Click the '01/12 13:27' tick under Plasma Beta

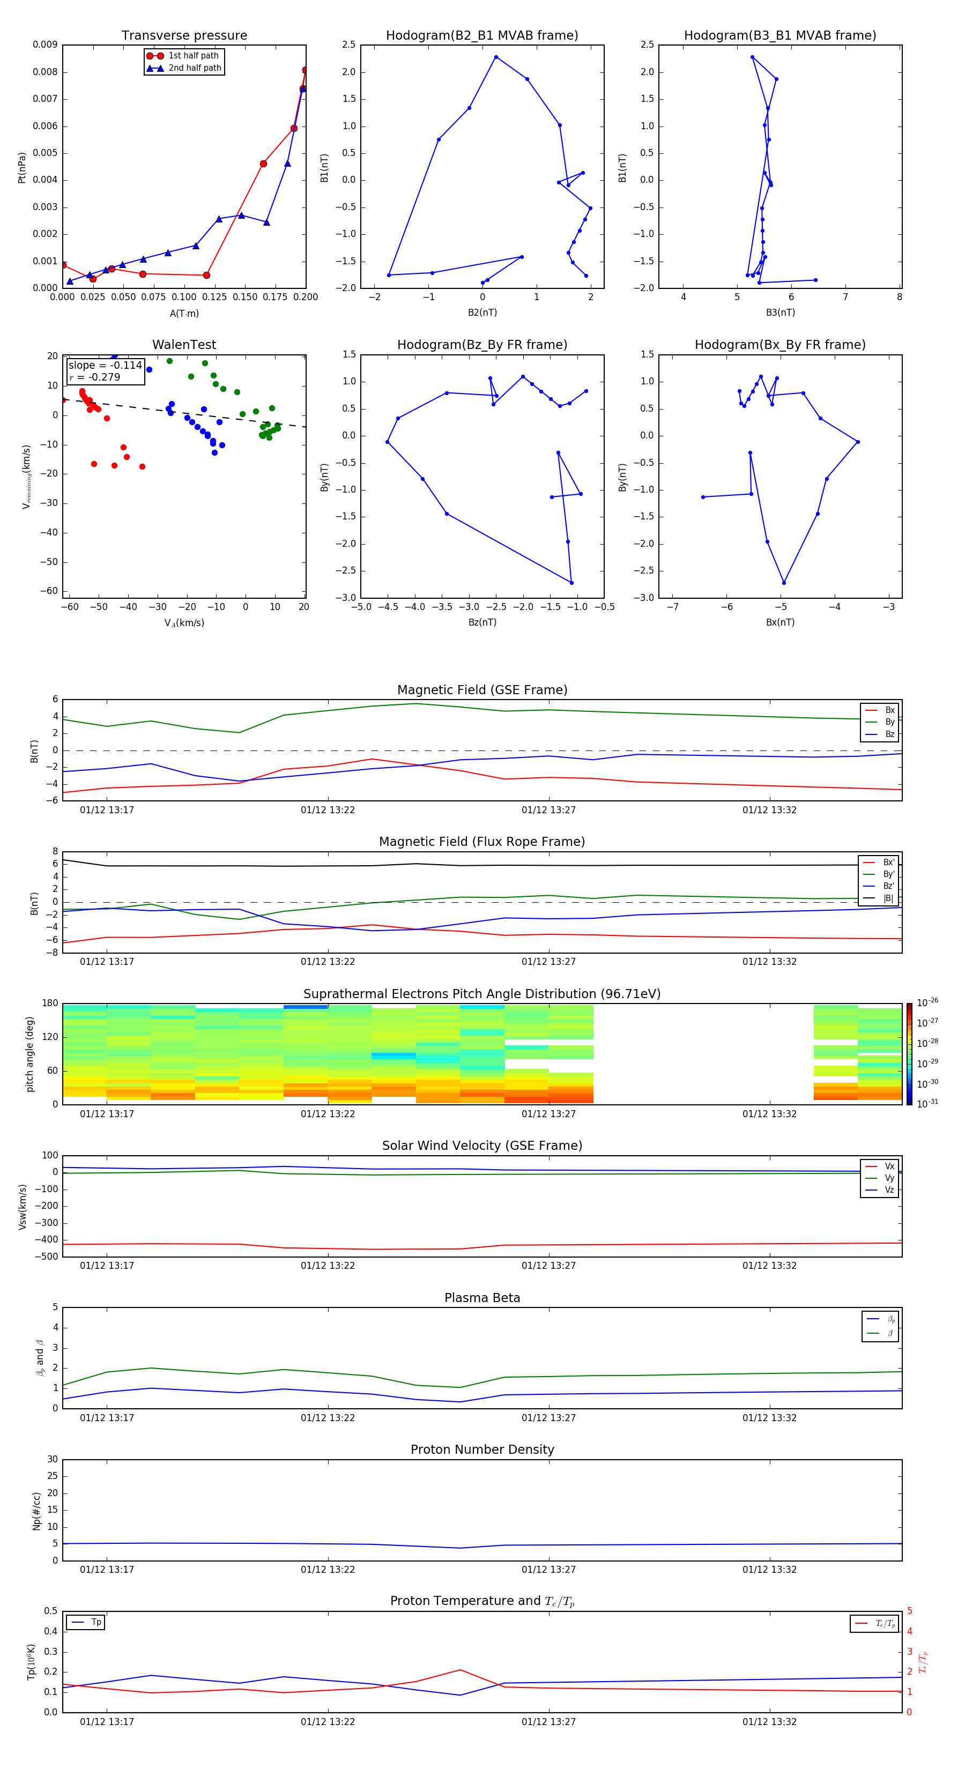tap(549, 1417)
